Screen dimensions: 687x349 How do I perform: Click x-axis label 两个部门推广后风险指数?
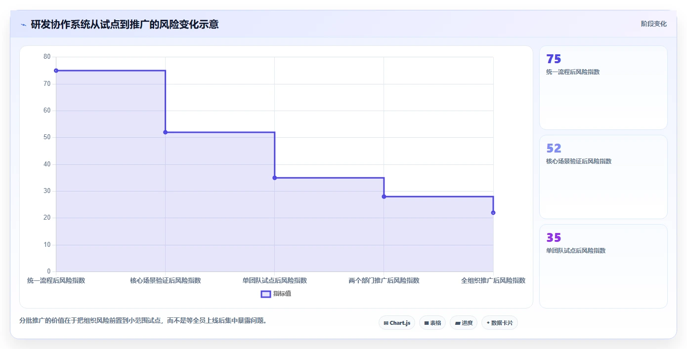384,280
